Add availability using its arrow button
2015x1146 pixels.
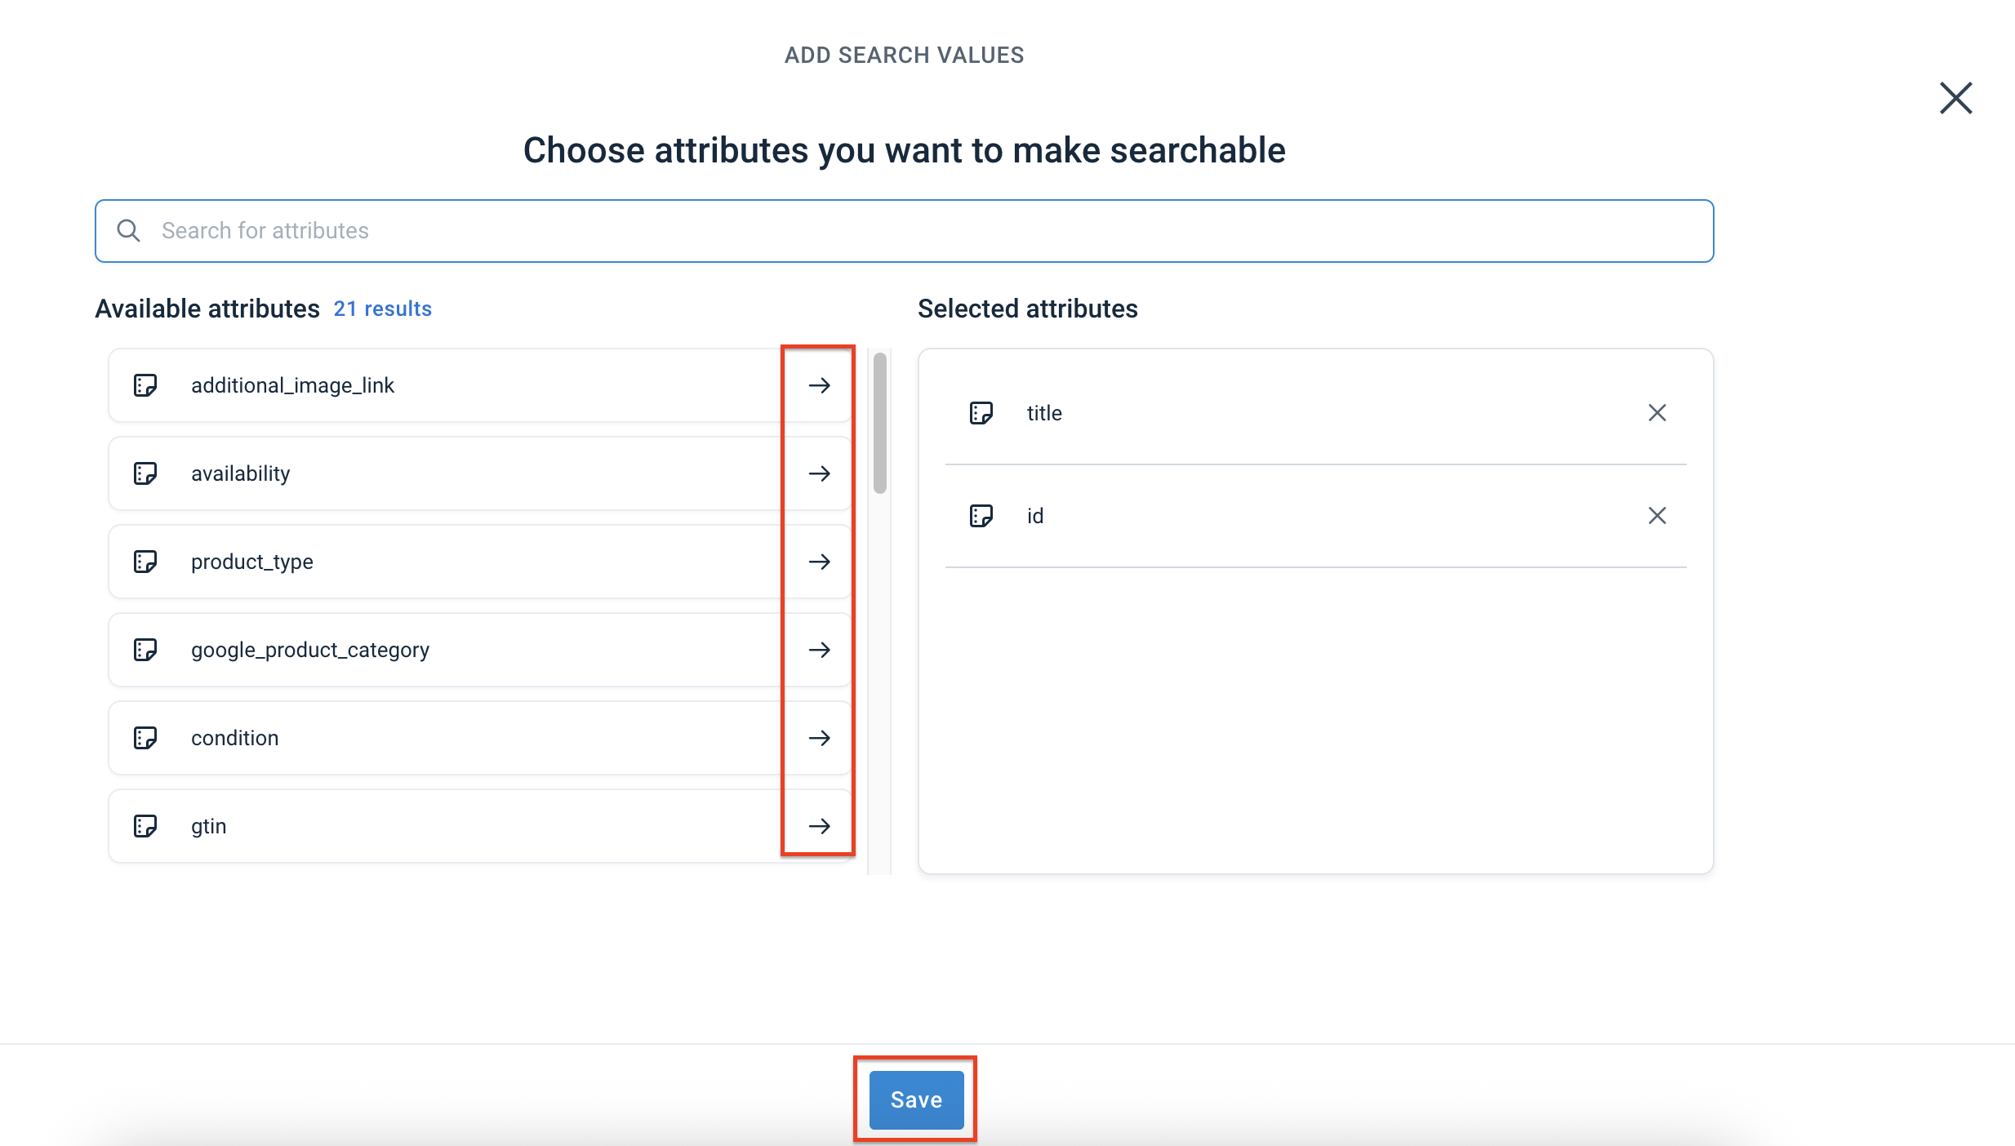(x=818, y=473)
